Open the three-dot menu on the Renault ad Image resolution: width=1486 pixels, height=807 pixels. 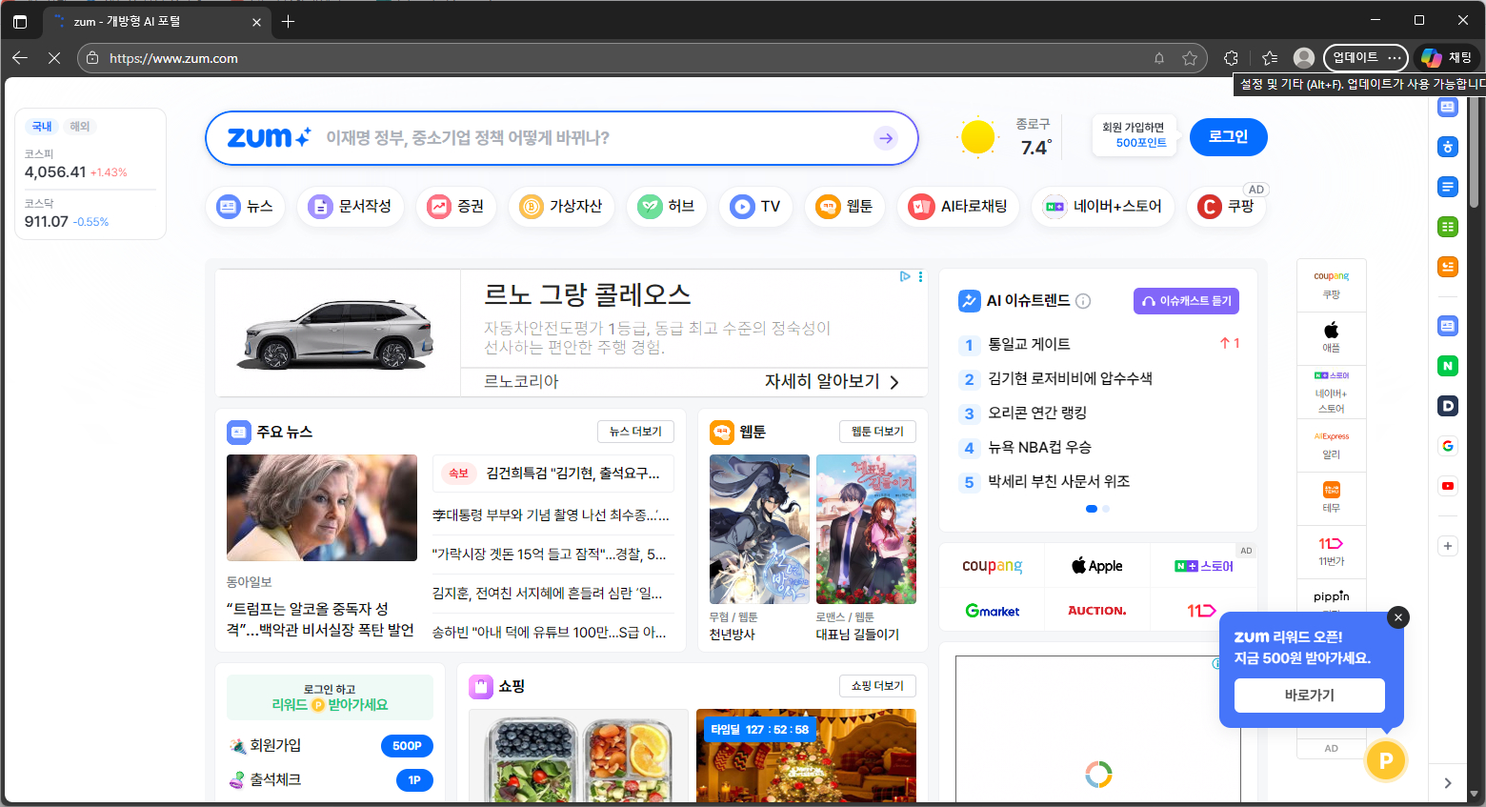pyautogui.click(x=919, y=276)
